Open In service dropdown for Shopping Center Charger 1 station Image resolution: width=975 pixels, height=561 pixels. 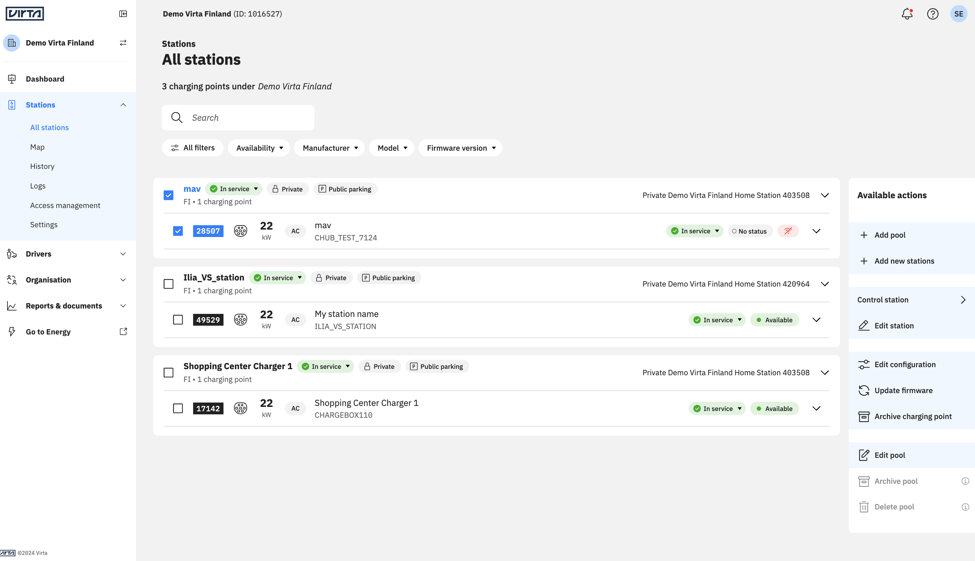pyautogui.click(x=325, y=366)
